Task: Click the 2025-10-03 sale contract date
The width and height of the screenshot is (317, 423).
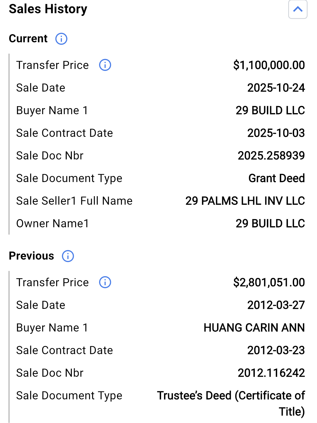Action: tap(276, 133)
